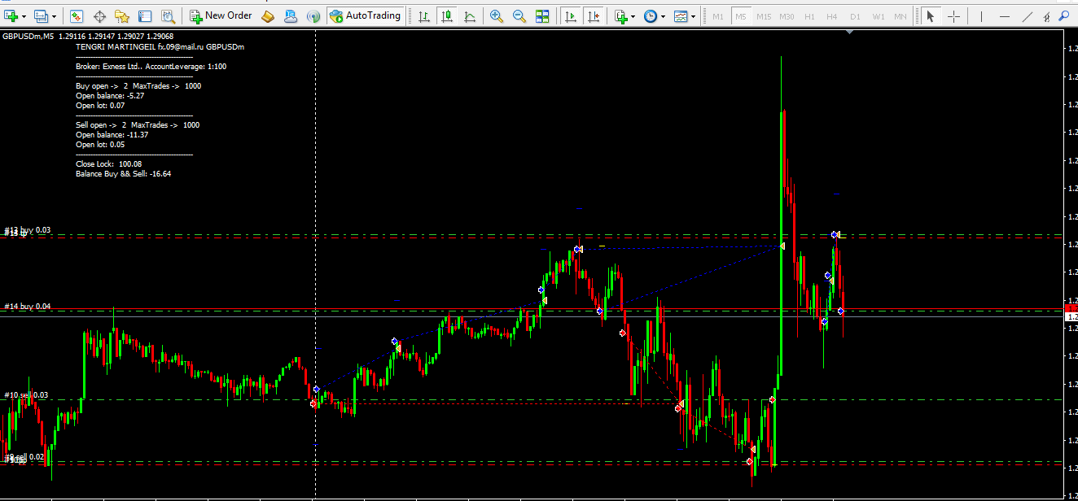Open the MetaEditor book icon

(x=267, y=15)
